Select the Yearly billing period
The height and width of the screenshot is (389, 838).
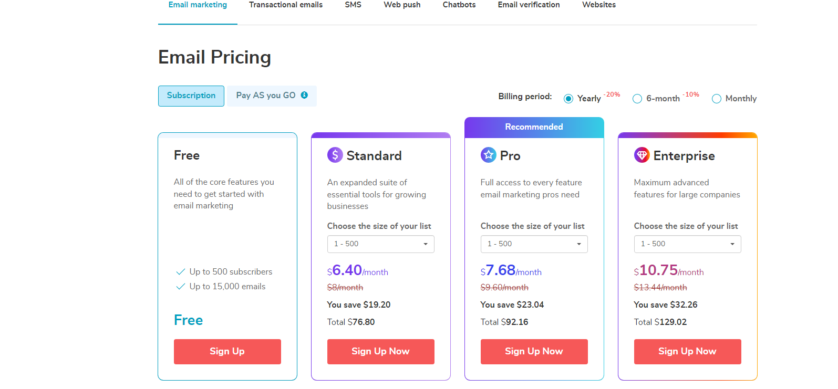(x=568, y=99)
